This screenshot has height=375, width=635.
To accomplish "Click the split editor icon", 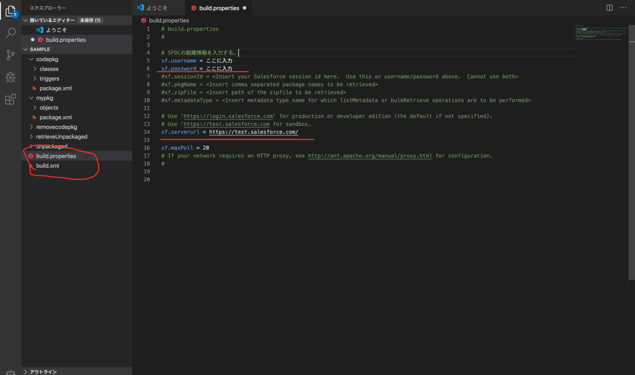I will point(610,8).
